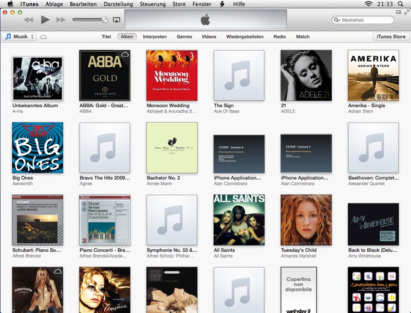Click the 'Monsoon Wedding' album title text
Image resolution: width=411 pixels, height=313 pixels.
168,106
